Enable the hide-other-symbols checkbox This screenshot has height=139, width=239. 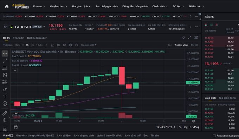click(214, 135)
